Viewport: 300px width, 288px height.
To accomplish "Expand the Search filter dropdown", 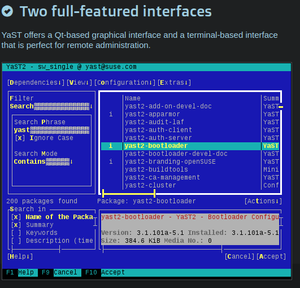I will 51,106.
